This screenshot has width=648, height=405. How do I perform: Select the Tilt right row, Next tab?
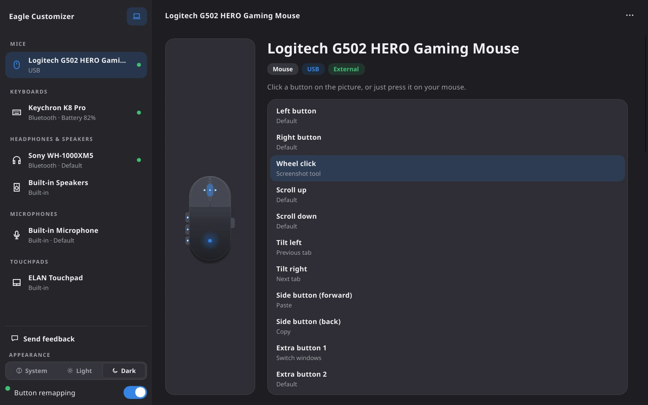pyautogui.click(x=448, y=274)
